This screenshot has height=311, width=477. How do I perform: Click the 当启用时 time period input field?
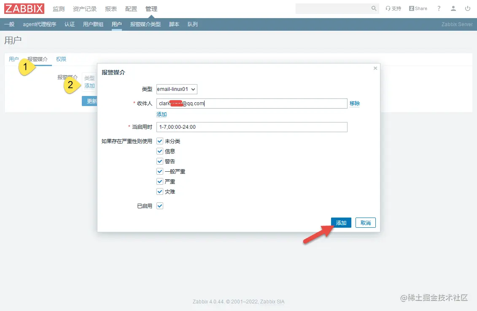click(251, 127)
